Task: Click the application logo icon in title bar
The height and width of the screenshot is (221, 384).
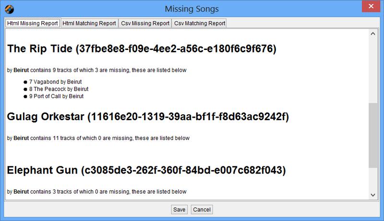Action: tap(9, 9)
